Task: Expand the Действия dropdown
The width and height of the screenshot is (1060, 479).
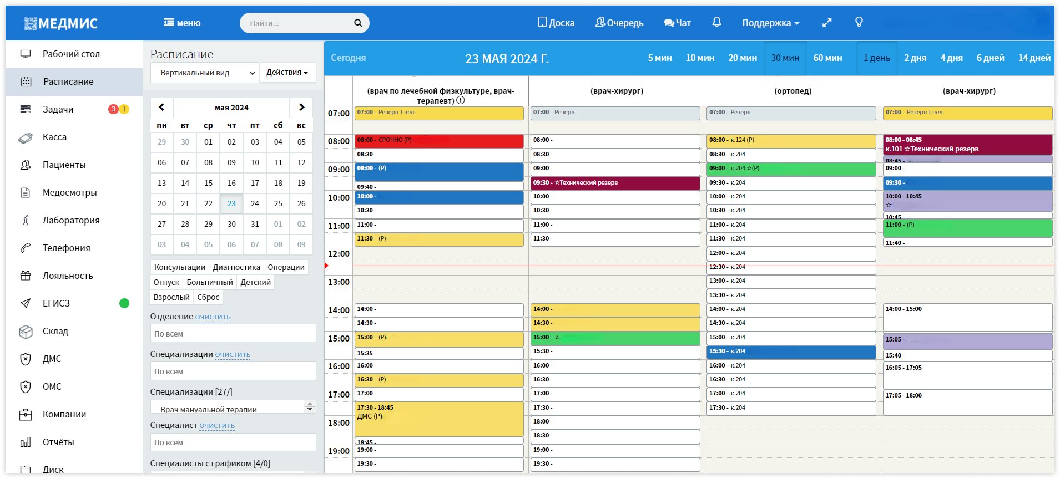Action: coord(287,73)
